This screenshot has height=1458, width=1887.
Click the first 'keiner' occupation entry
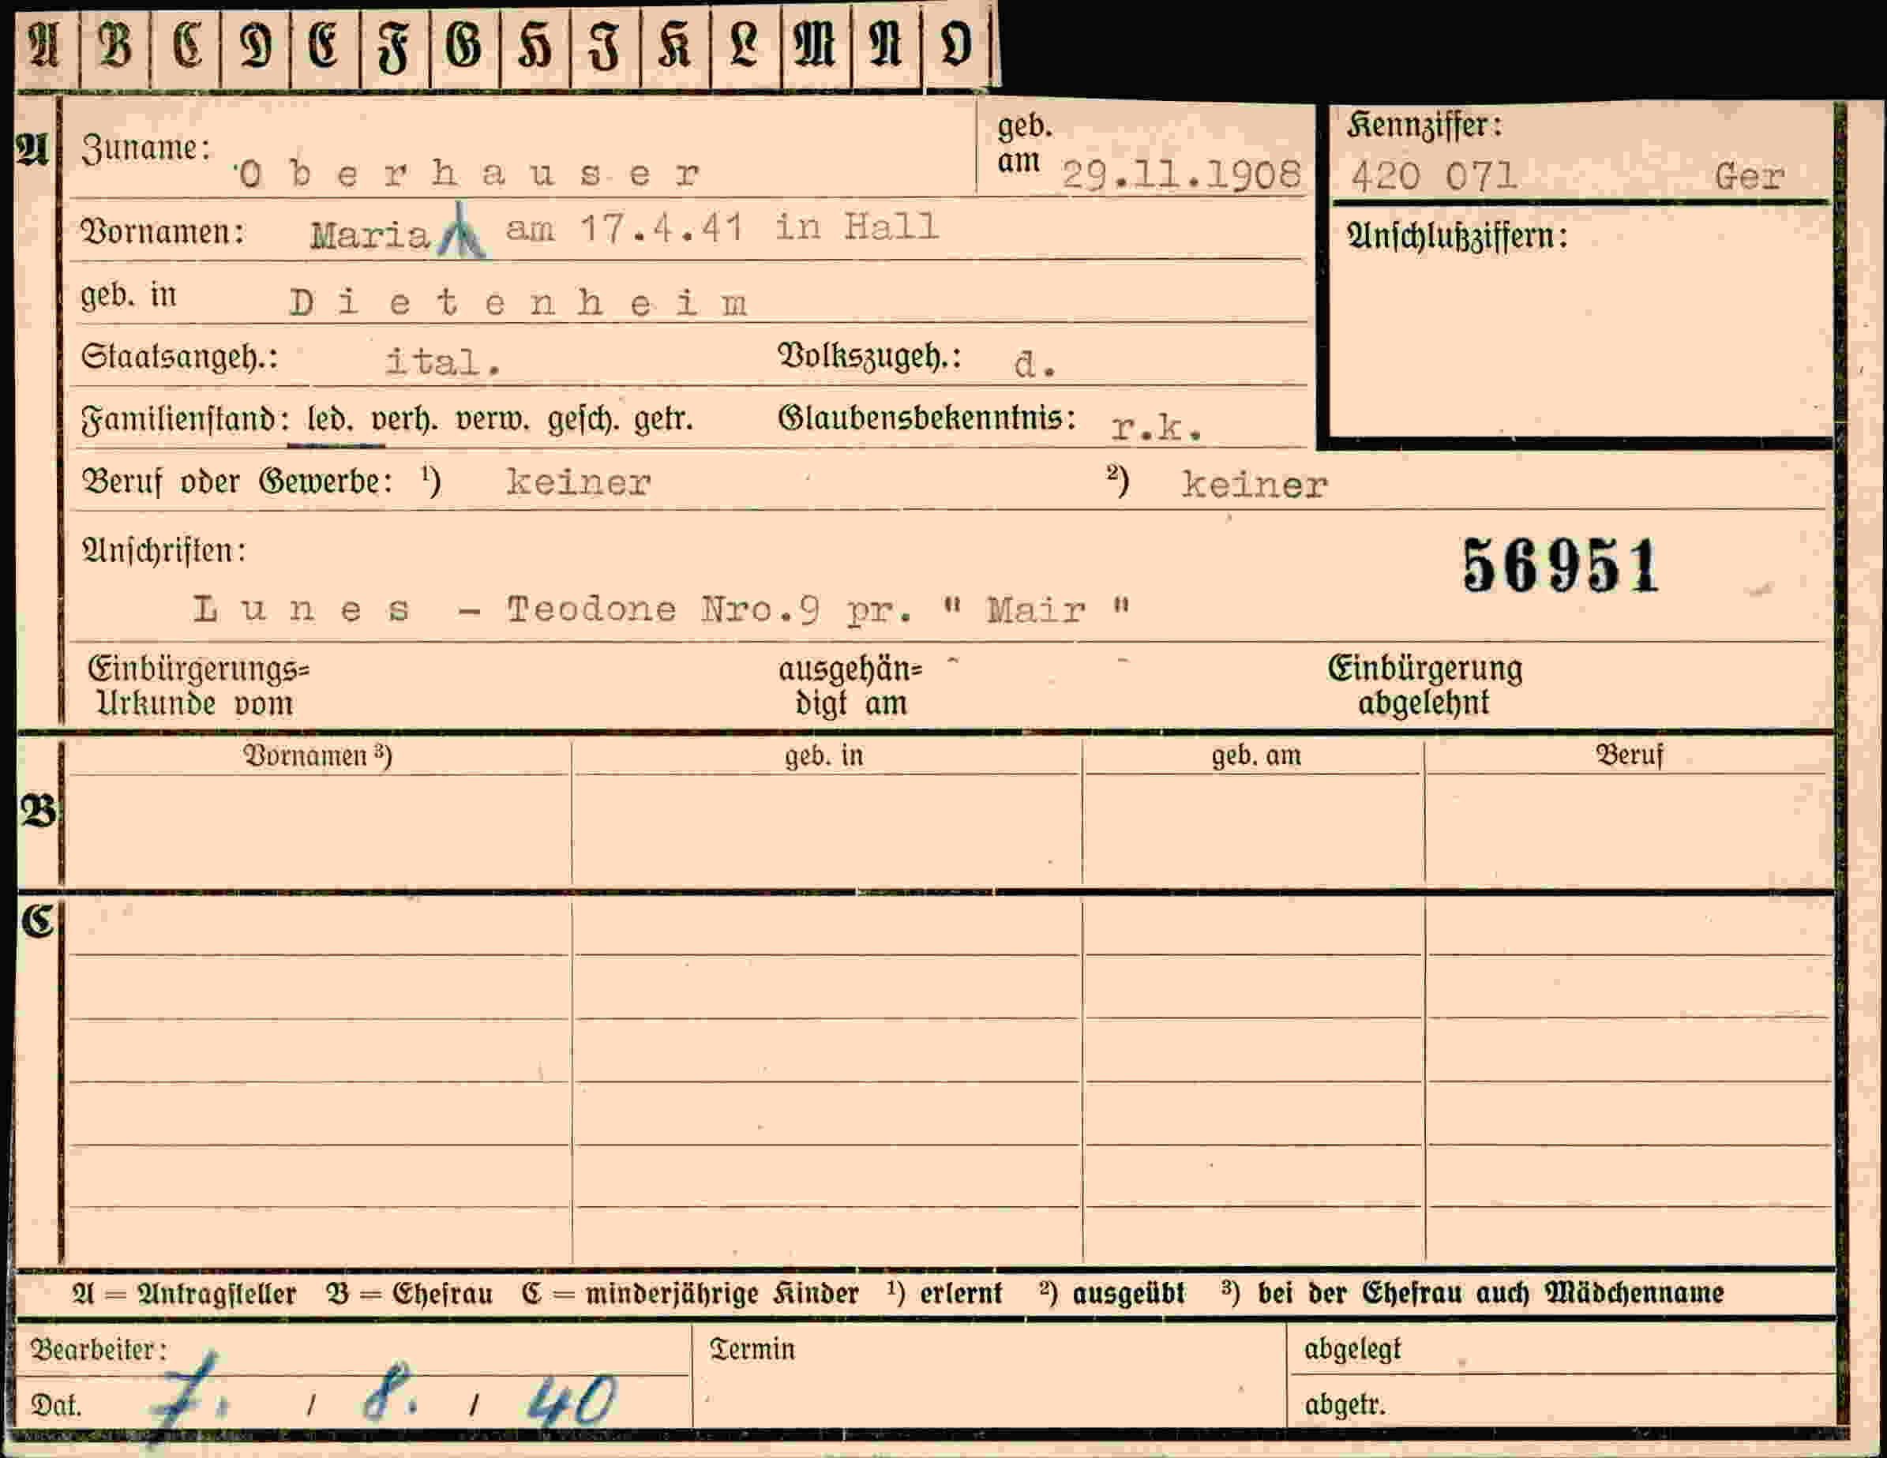coord(578,482)
